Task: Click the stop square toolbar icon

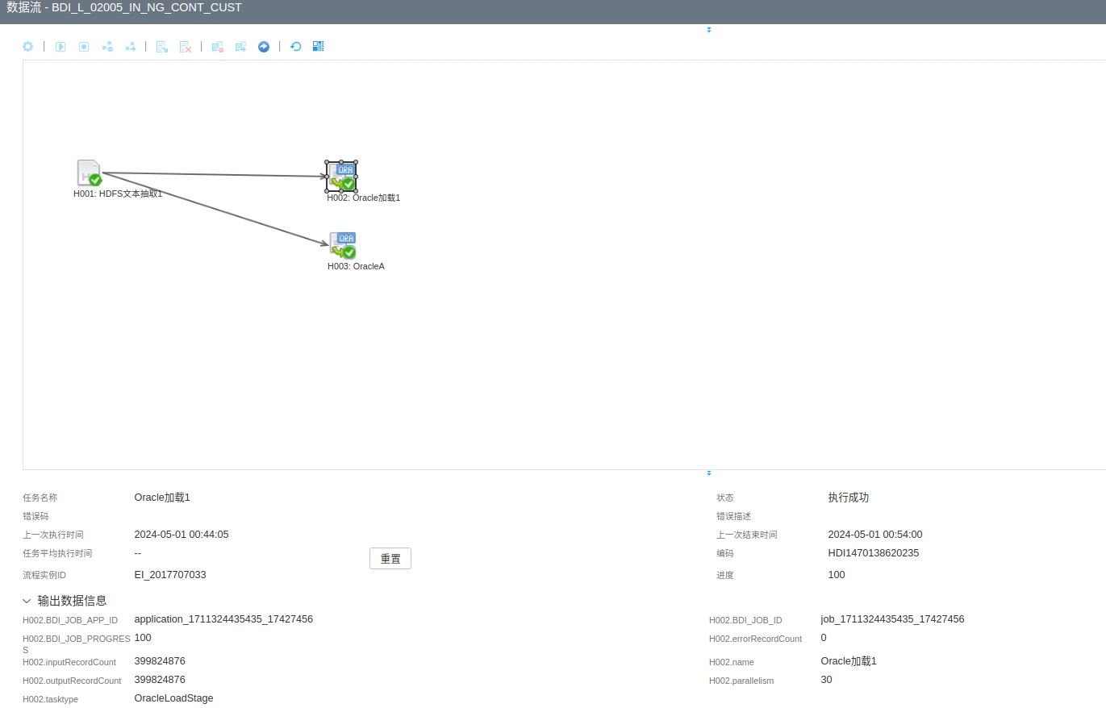Action: pyautogui.click(x=84, y=47)
